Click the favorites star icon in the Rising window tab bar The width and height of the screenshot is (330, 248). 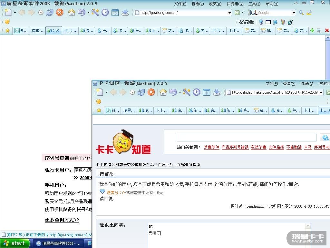[7, 31]
